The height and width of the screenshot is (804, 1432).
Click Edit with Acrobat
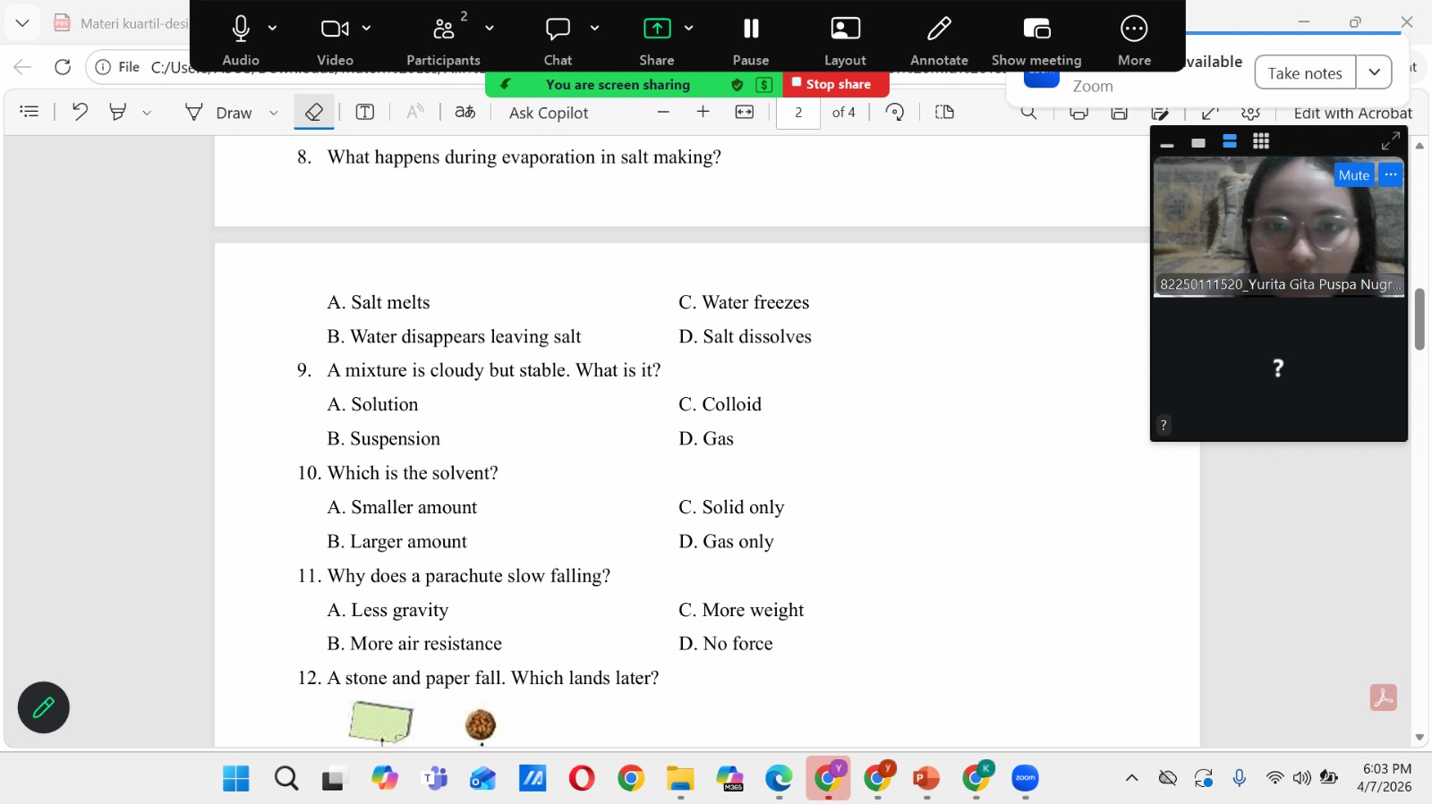(1352, 113)
